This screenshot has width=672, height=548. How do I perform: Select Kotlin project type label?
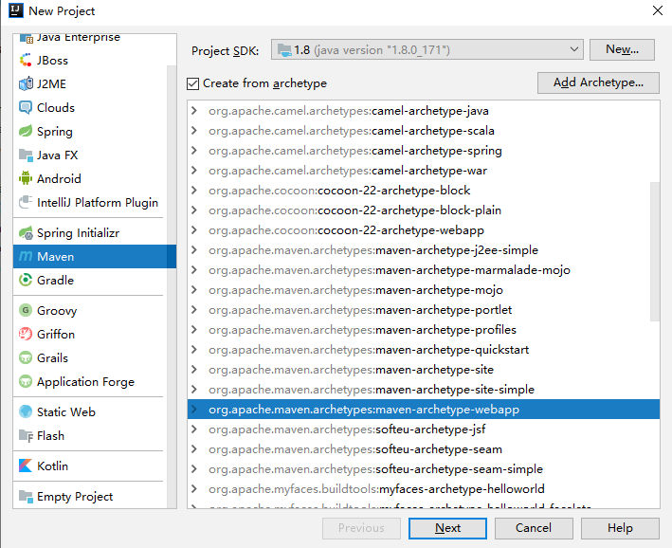52,466
